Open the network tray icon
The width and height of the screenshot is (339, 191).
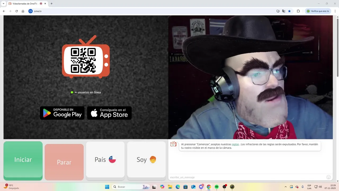tap(316, 187)
